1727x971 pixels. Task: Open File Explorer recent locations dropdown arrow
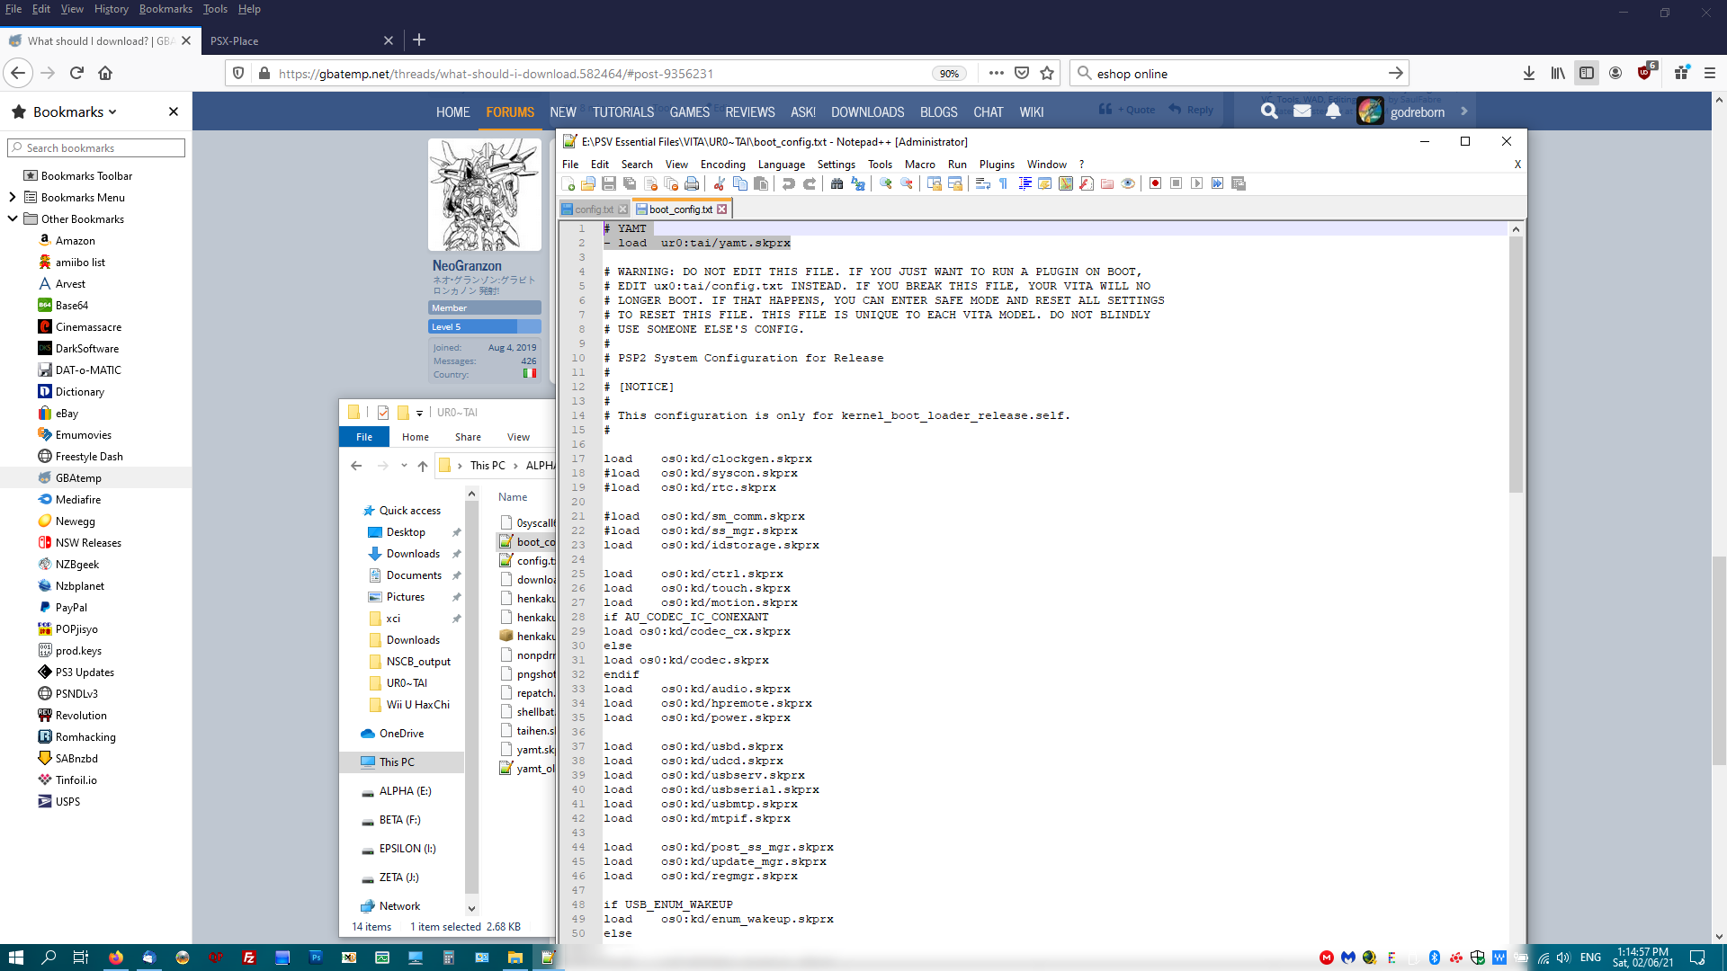tap(404, 466)
